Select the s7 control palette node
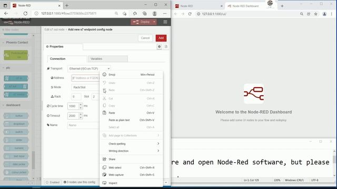 point(16,94)
